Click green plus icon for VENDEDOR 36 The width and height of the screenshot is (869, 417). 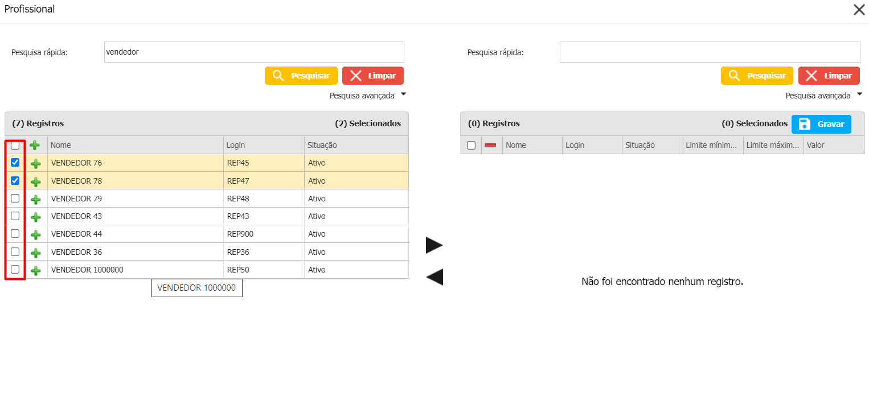[35, 253]
